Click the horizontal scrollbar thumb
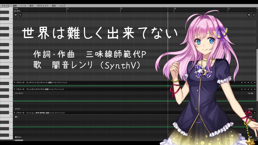The height and width of the screenshot is (145, 258). click(x=19, y=140)
